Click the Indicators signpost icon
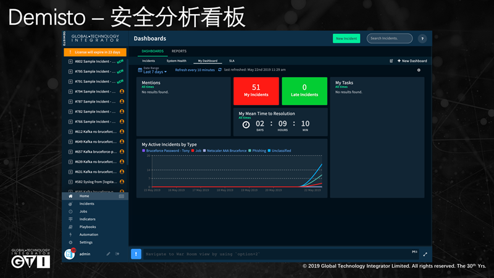This screenshot has height=278, width=494. [x=70, y=219]
